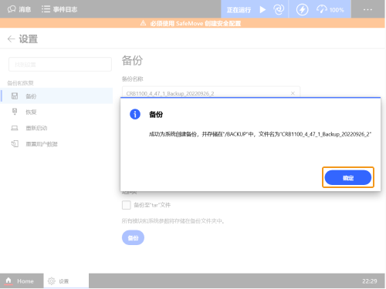Select 恢复 in the sidebar
Screen dimensions: 386x289
tap(57, 112)
